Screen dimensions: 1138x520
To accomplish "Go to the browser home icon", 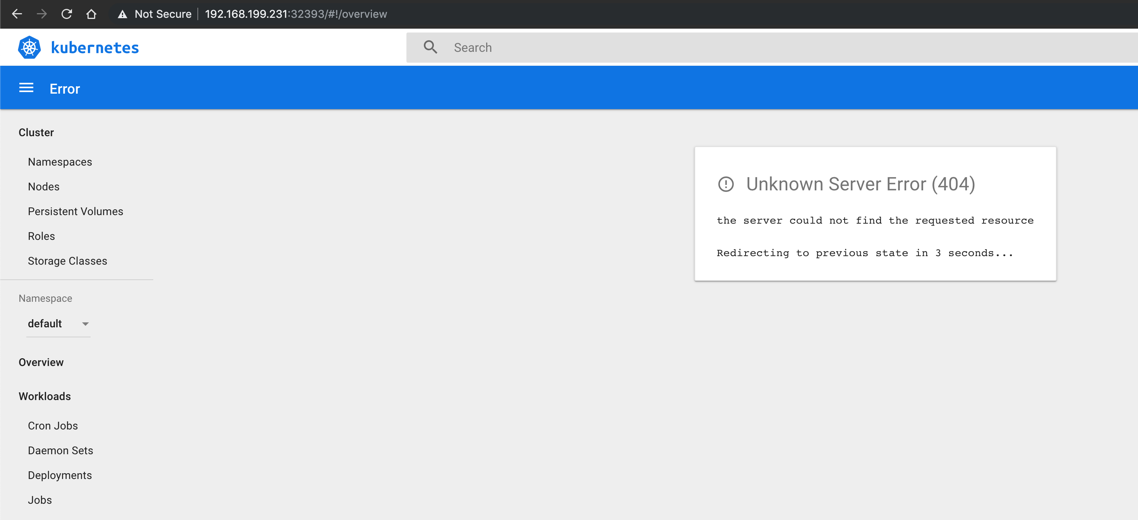I will tap(91, 14).
